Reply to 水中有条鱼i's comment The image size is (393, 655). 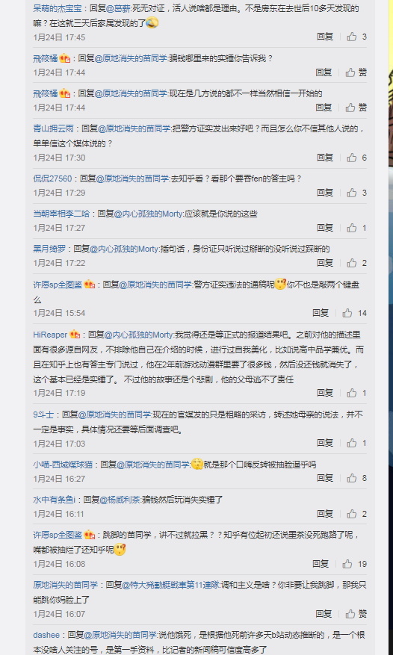pyautogui.click(x=325, y=514)
